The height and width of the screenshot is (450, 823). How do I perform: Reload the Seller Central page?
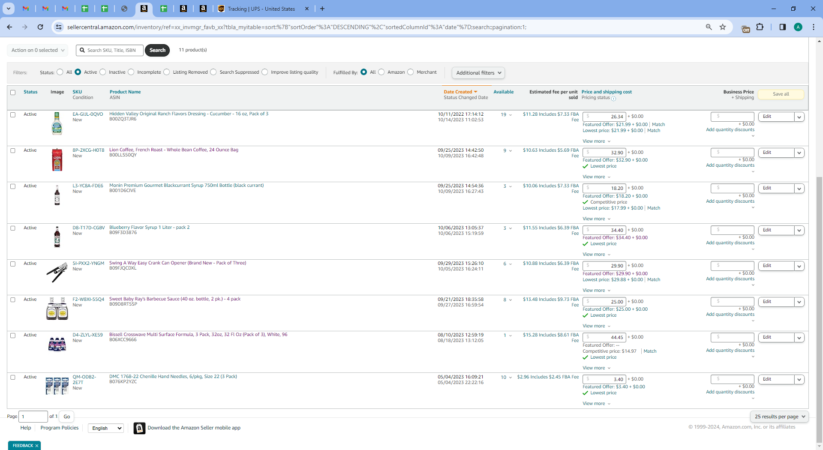pos(40,27)
